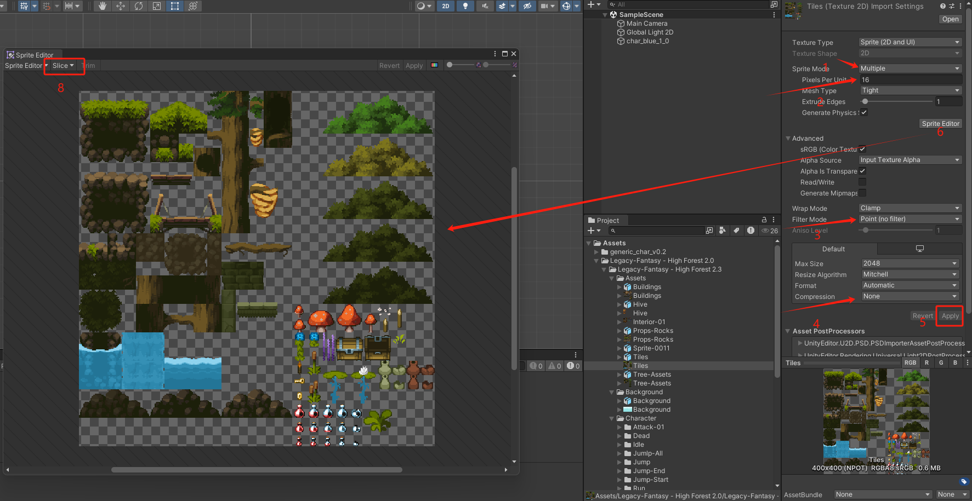Open the Sprite Editor window options menu
Viewport: 972px width, 501px height.
[495, 54]
